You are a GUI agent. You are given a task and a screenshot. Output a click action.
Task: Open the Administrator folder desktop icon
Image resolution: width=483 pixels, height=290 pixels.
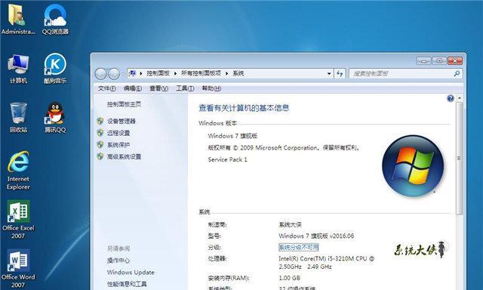[18, 19]
